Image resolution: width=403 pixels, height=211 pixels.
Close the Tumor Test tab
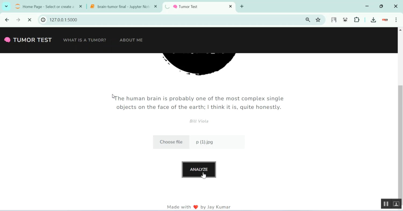tap(231, 6)
